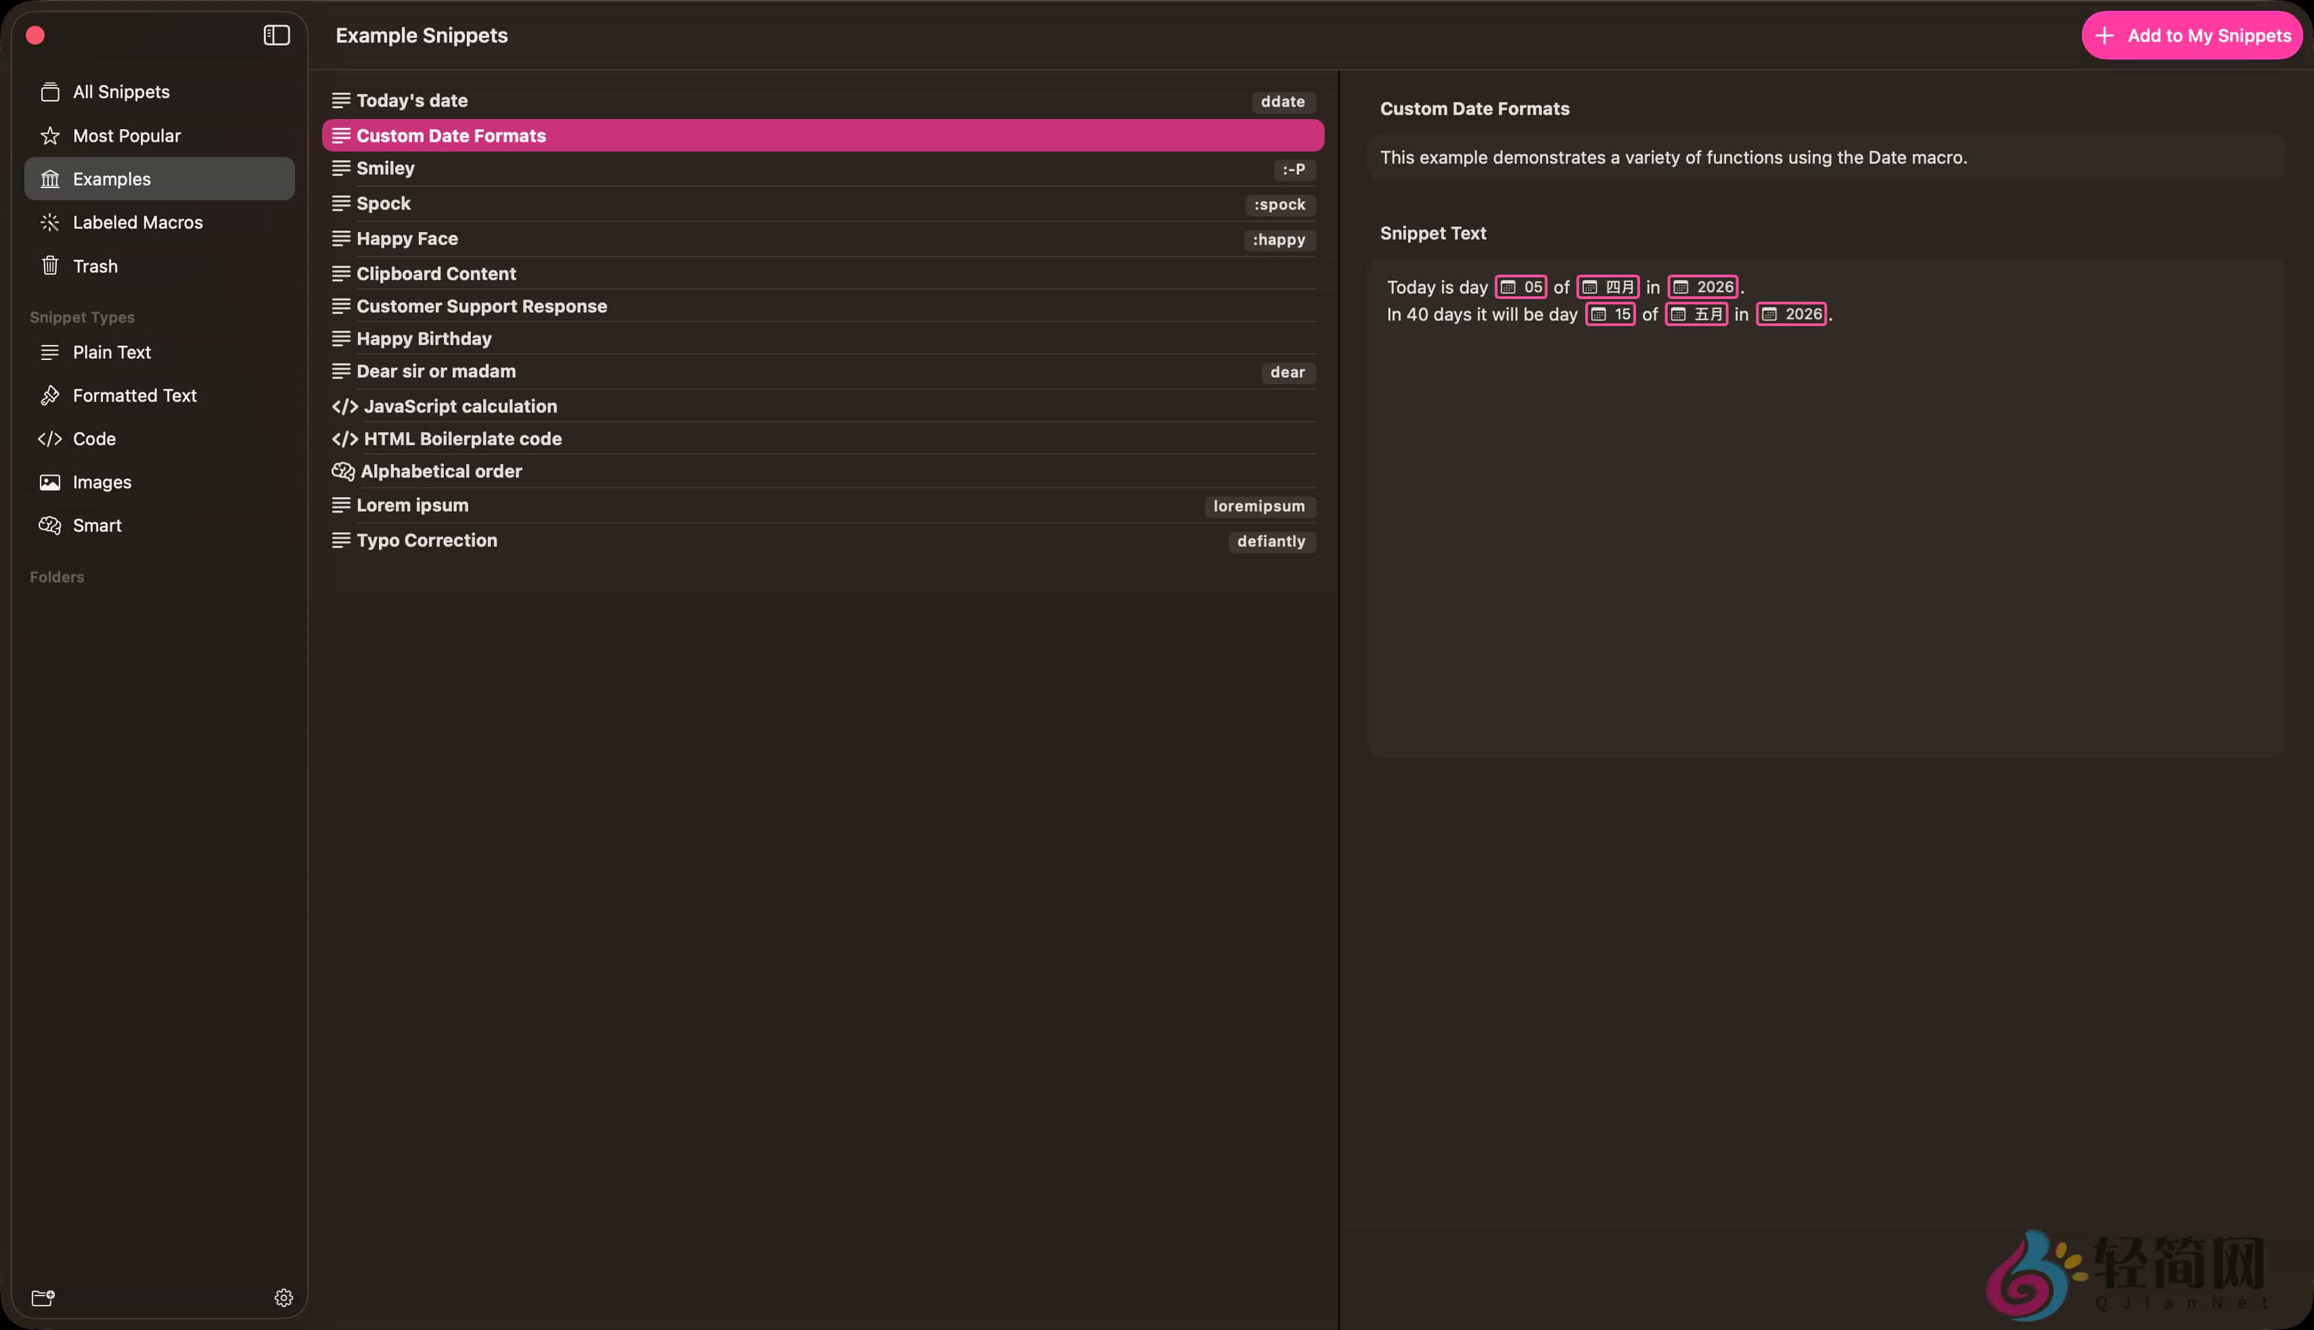Filter by Code snippet type
This screenshot has width=2314, height=1330.
click(x=94, y=438)
